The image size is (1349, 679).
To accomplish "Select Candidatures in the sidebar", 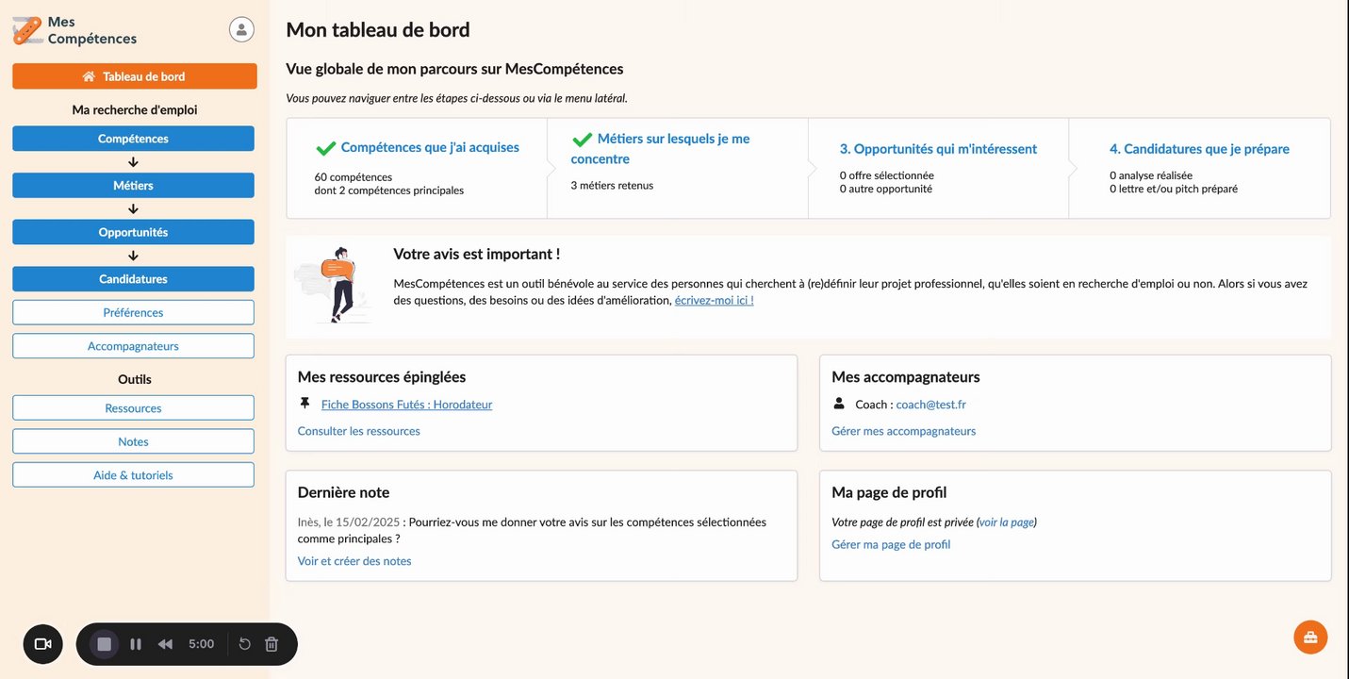I will (x=133, y=279).
